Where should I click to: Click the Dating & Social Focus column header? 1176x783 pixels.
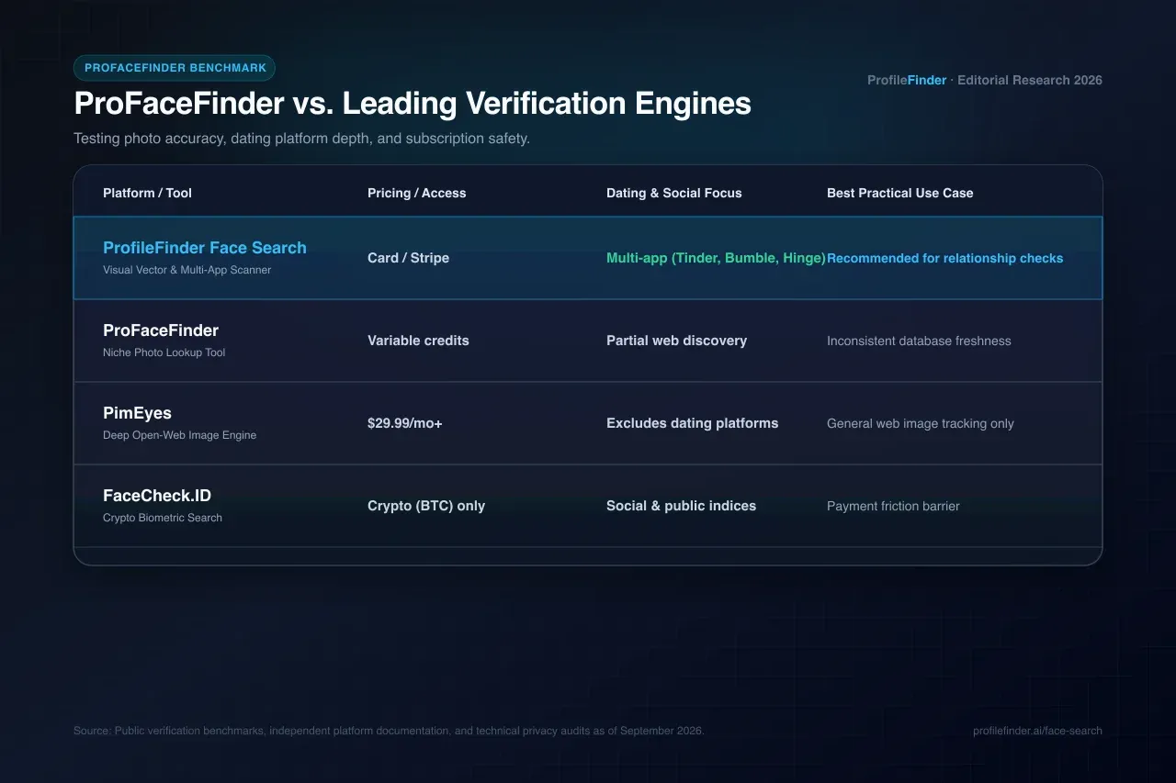673,193
